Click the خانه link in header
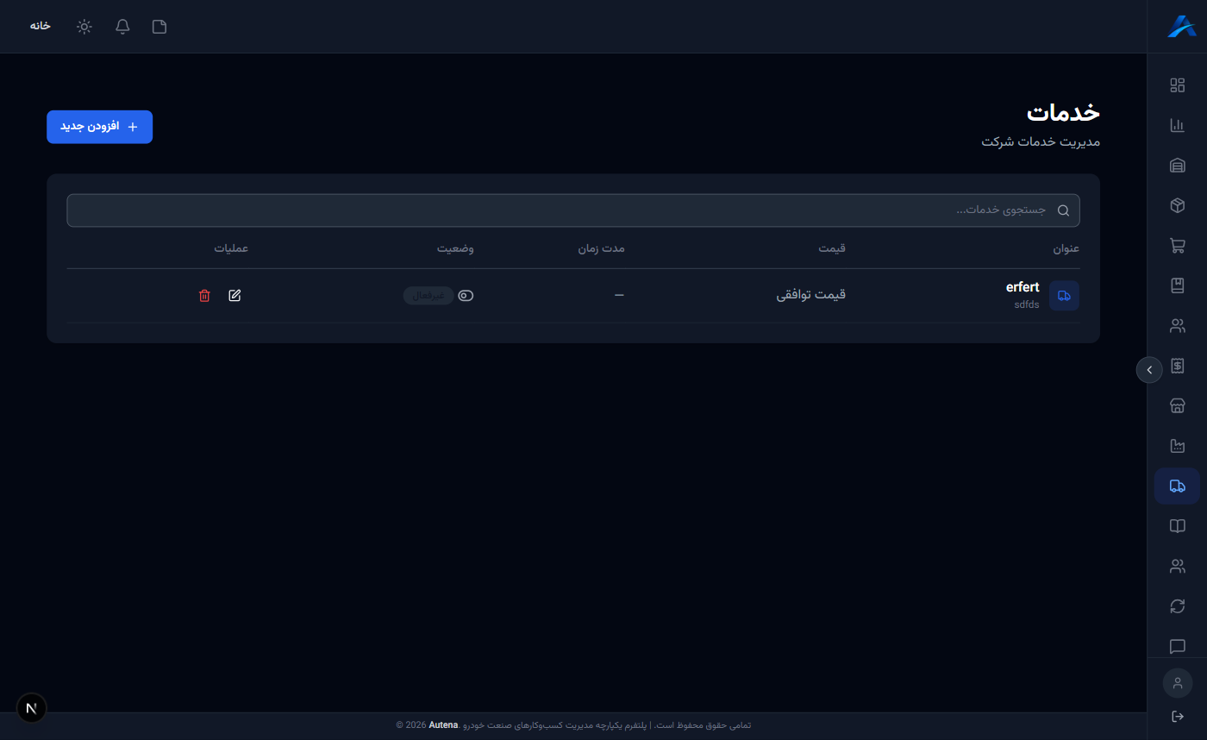Screen dimensions: 1207x740 pyautogui.click(x=41, y=26)
